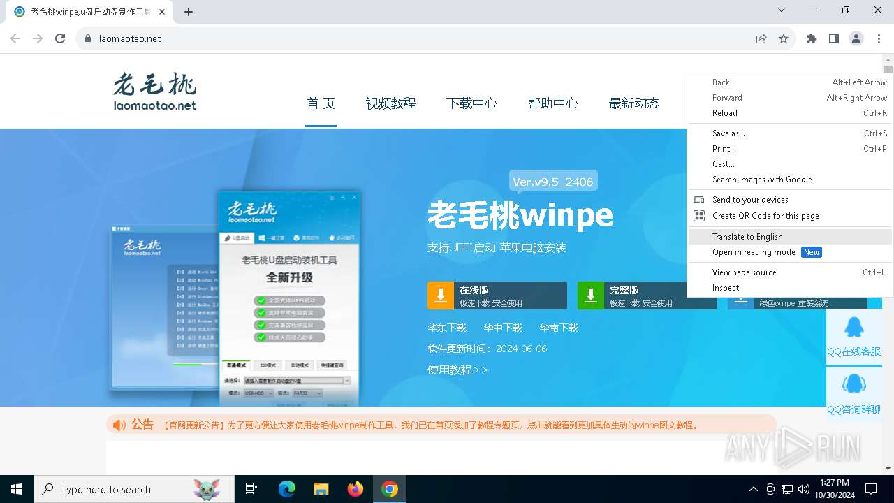The height and width of the screenshot is (503, 894).
Task: Open Task View on taskbar
Action: click(x=251, y=489)
